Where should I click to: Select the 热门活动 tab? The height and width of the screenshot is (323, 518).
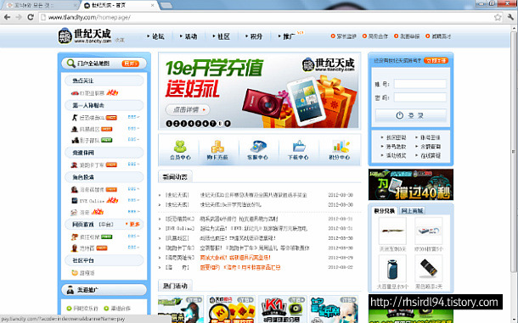tap(175, 286)
